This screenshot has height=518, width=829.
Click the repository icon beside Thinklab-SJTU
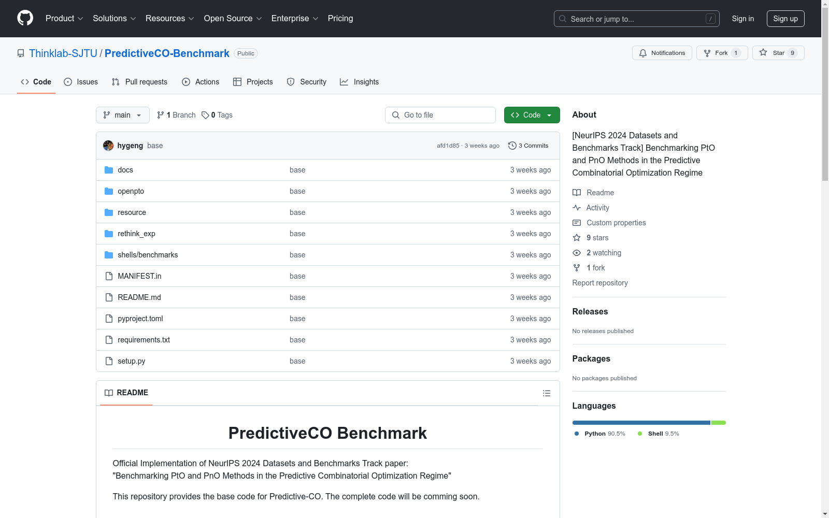(x=21, y=53)
